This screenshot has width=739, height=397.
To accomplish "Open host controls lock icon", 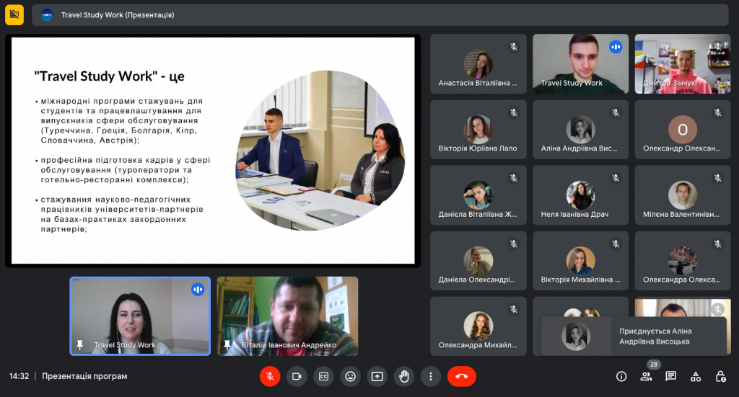I will pyautogui.click(x=720, y=376).
